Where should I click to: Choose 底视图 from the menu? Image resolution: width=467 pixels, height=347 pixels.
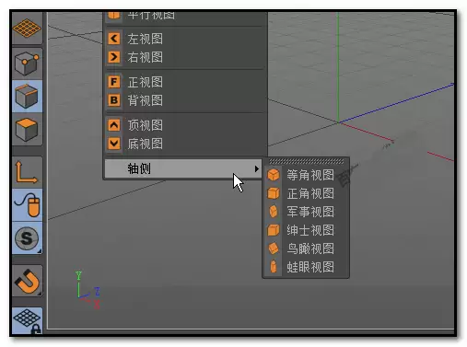(184, 144)
